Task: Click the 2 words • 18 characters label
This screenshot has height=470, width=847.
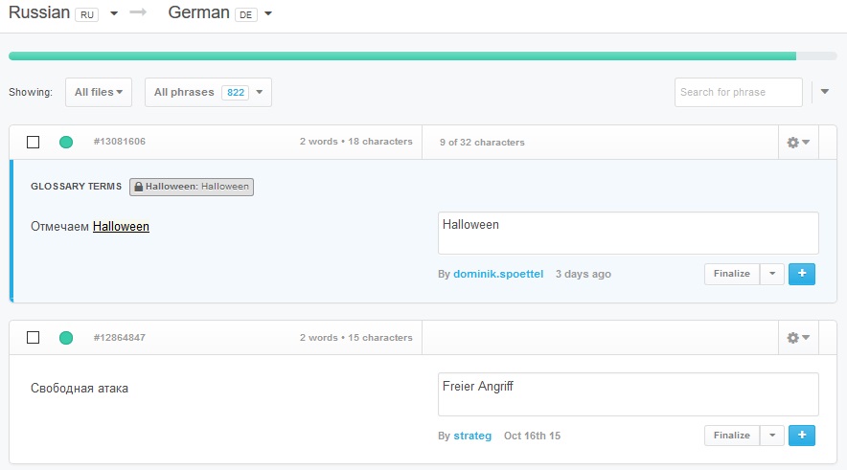Action: point(356,142)
